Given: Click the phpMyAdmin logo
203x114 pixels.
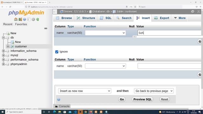Looking at the screenshot, I should [x=26, y=13].
